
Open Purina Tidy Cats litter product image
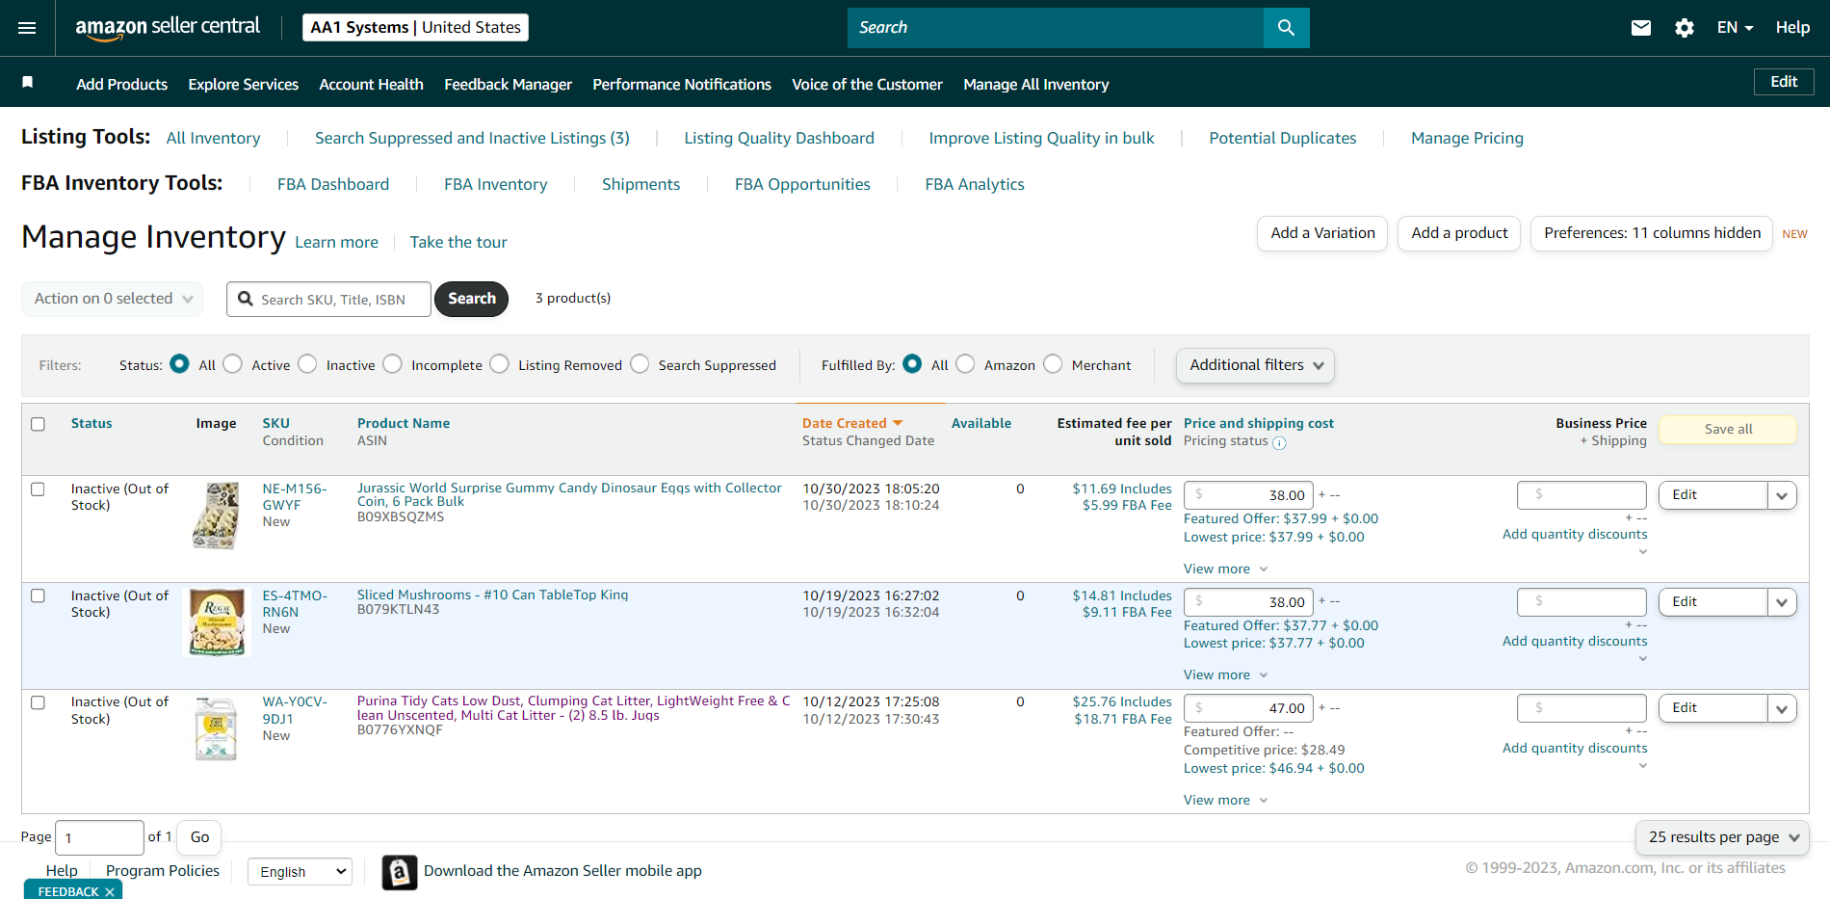[217, 729]
